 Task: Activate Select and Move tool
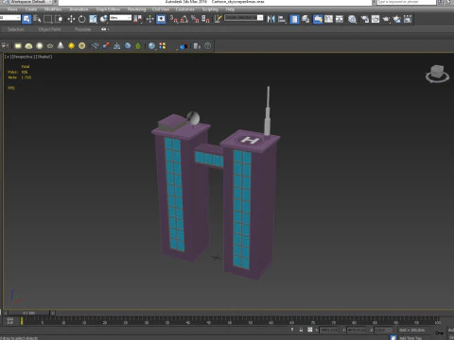71,19
